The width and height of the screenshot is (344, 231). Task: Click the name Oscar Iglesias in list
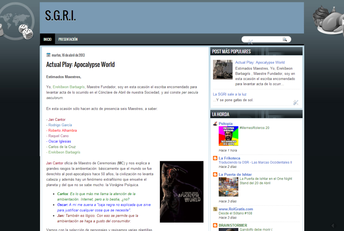click(x=60, y=141)
